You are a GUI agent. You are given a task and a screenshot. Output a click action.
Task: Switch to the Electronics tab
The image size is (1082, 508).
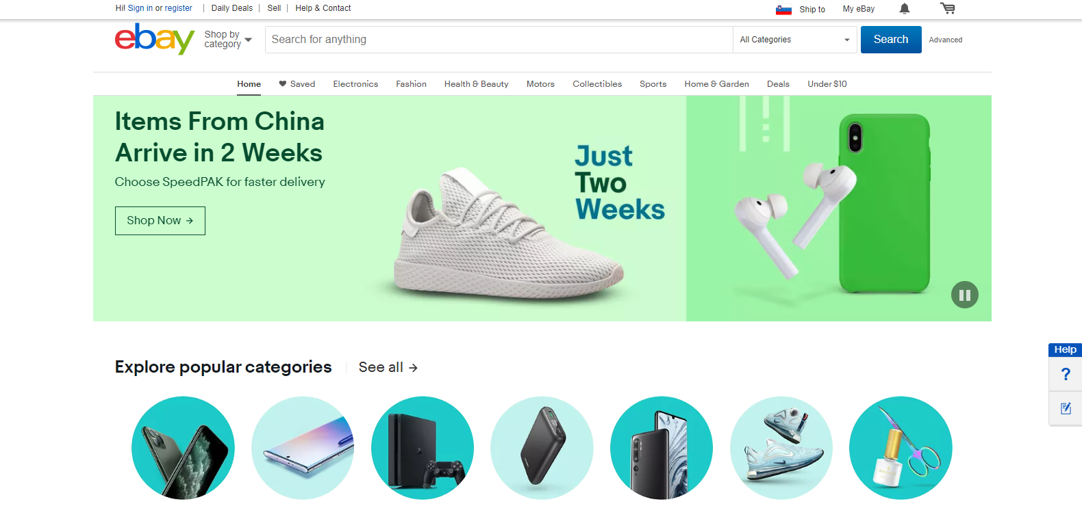(x=355, y=84)
